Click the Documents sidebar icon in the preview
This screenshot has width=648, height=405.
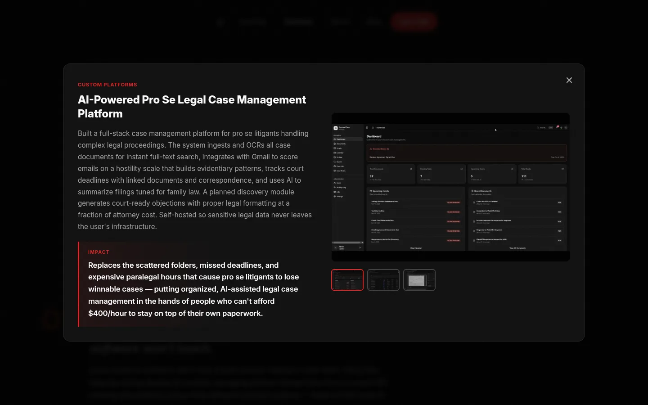click(x=335, y=144)
